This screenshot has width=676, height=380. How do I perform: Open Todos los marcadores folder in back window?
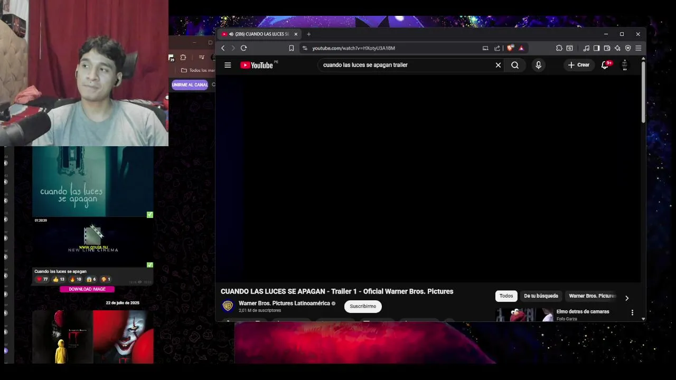198,70
